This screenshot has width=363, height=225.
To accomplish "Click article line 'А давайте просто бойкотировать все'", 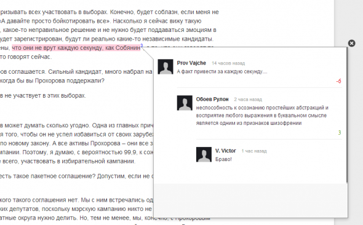I will (x=55, y=21).
